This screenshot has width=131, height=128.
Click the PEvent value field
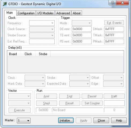pyautogui.click(x=82, y=41)
